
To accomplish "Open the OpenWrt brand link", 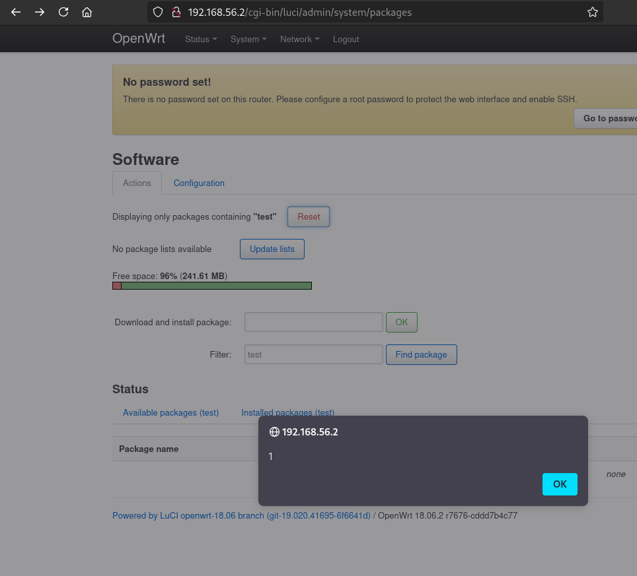I will coord(139,38).
